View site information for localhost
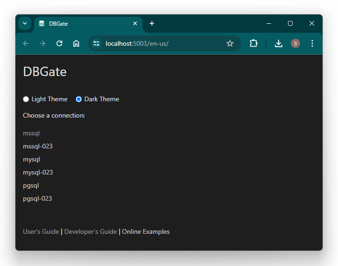This screenshot has height=266, width=338. click(x=96, y=43)
